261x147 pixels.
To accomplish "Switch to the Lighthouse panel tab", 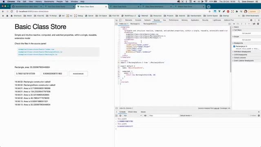I will pyautogui.click(x=217, y=20).
